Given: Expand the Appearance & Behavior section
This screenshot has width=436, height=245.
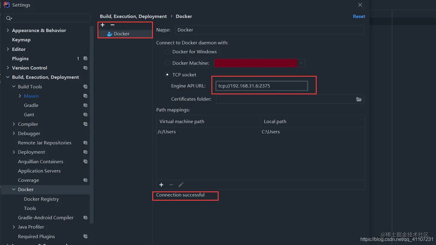Looking at the screenshot, I should point(8,31).
